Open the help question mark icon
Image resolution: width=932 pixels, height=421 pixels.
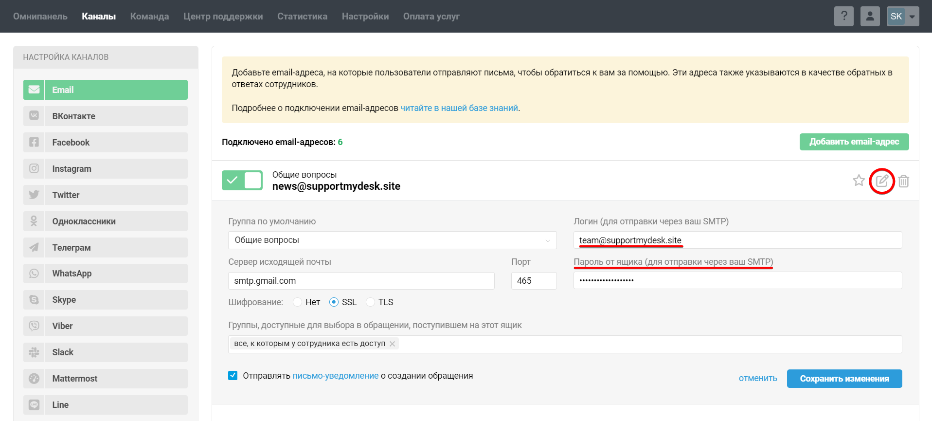[844, 16]
